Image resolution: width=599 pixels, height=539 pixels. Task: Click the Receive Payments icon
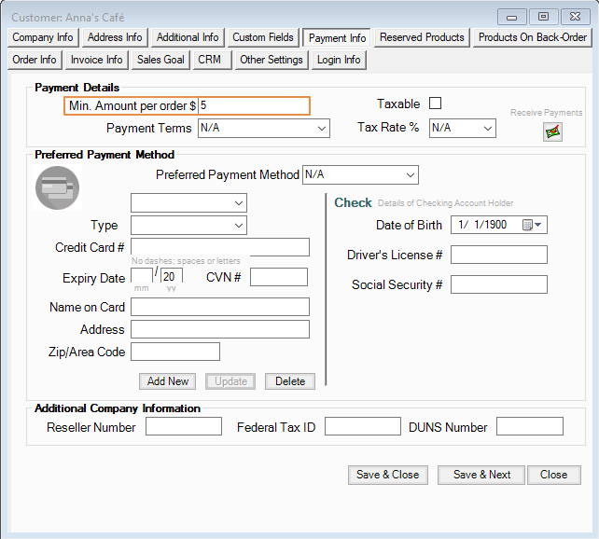552,131
